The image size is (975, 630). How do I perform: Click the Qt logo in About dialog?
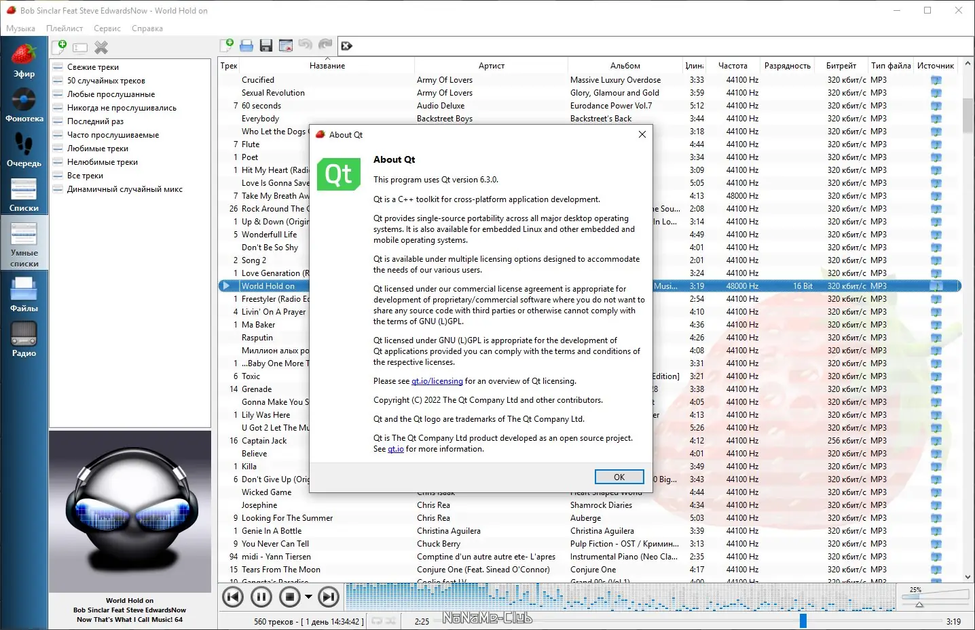tap(339, 174)
